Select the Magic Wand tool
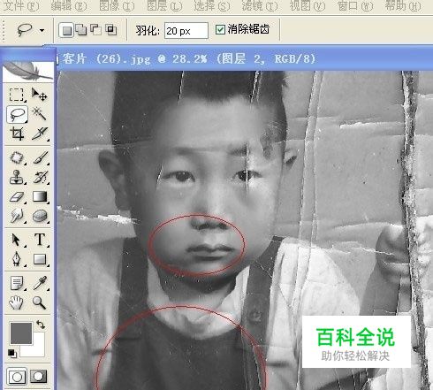This screenshot has height=390, width=433. coord(40,114)
